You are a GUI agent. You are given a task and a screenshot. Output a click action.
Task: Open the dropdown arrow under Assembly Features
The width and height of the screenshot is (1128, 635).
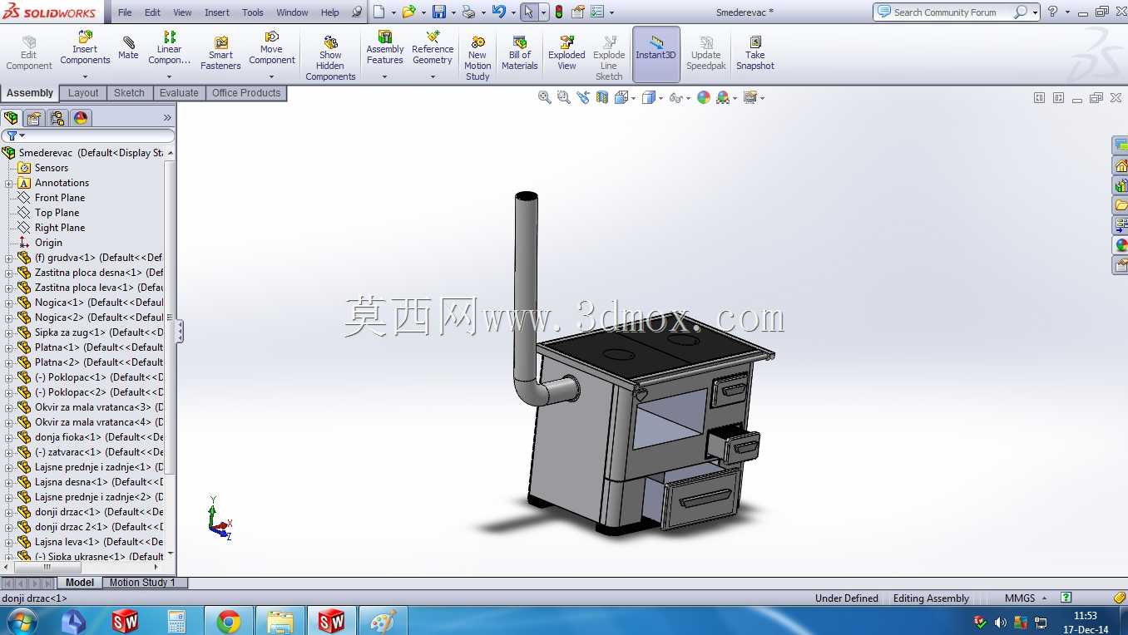coord(385,76)
